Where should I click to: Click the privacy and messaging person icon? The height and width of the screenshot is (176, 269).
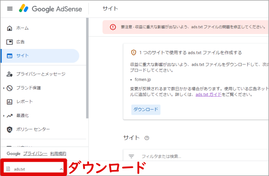(9, 74)
